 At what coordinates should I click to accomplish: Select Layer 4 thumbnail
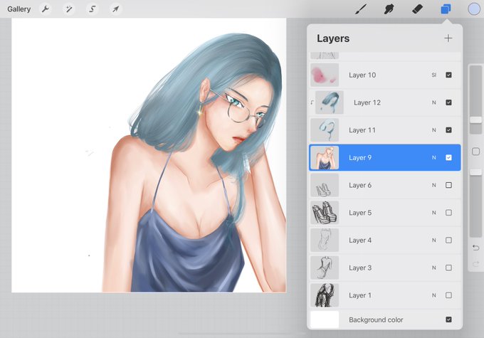click(x=325, y=240)
